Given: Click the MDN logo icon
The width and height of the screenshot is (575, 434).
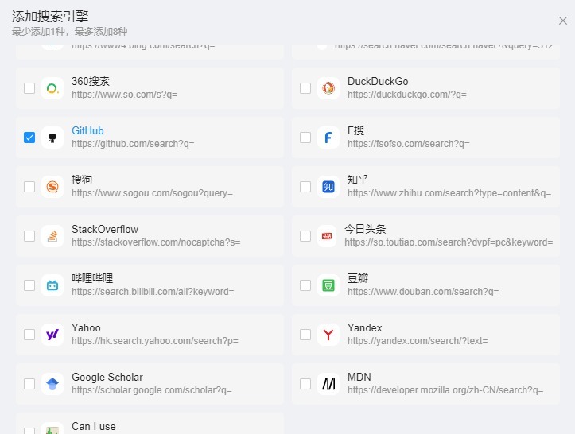Looking at the screenshot, I should pyautogui.click(x=328, y=384).
